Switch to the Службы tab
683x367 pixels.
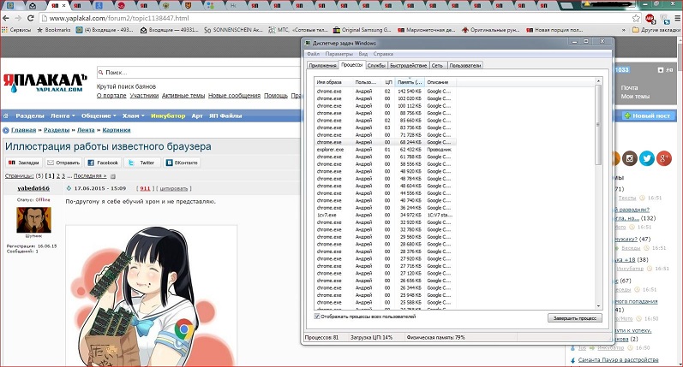[376, 66]
